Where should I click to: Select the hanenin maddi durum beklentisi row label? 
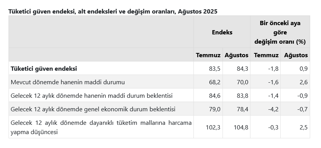[91, 95]
